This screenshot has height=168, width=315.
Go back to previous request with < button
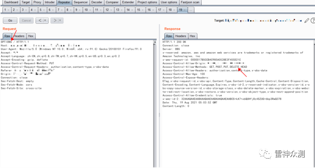pos(40,21)
